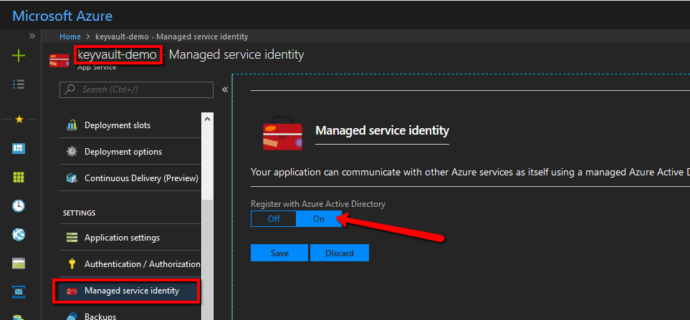Open All resources green grid icon

click(19, 177)
